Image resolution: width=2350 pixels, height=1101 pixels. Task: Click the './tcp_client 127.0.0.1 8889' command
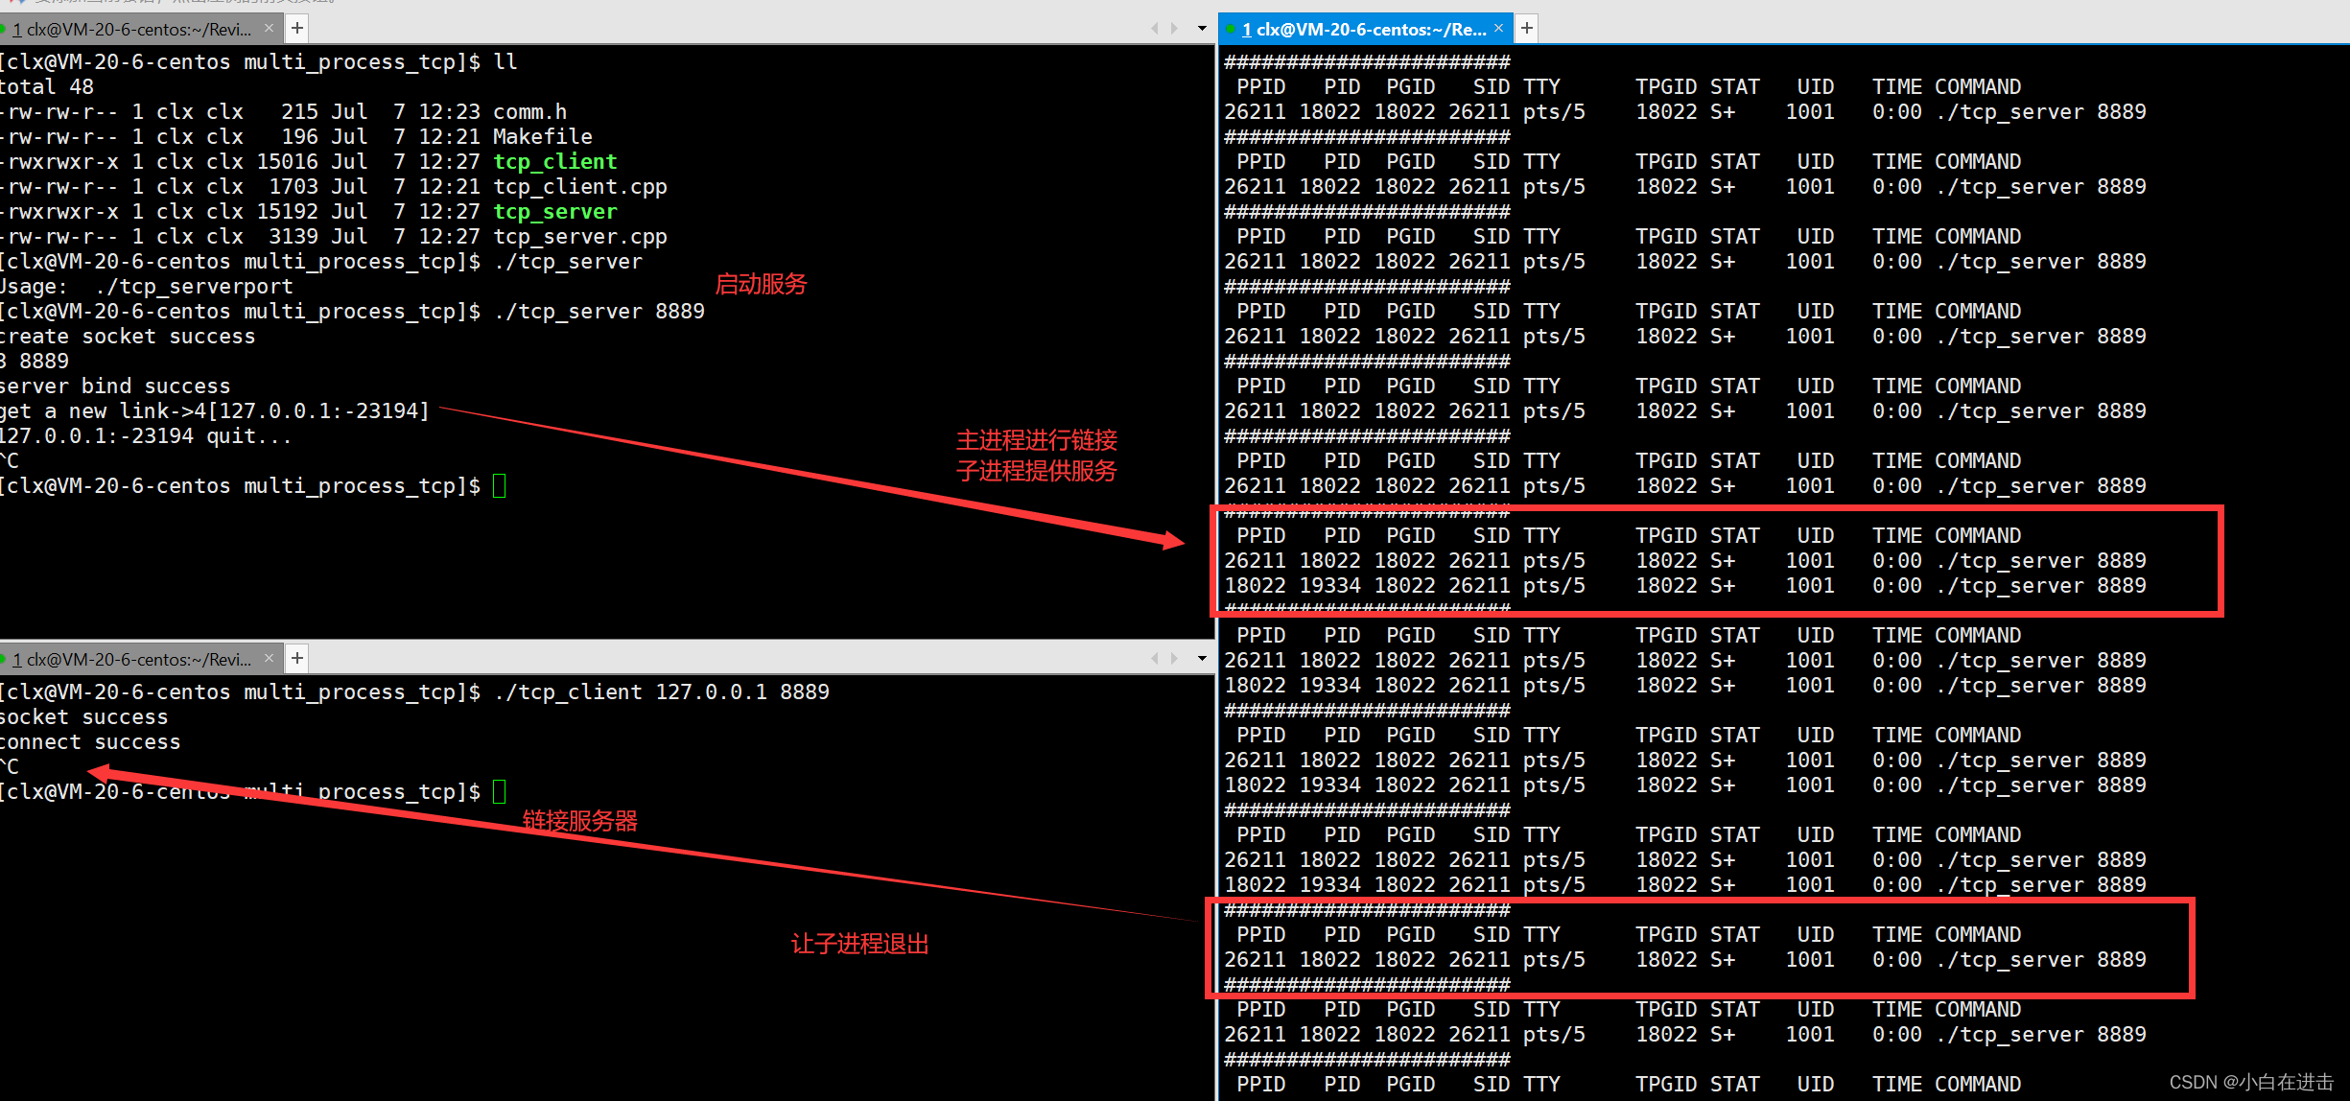[661, 691]
